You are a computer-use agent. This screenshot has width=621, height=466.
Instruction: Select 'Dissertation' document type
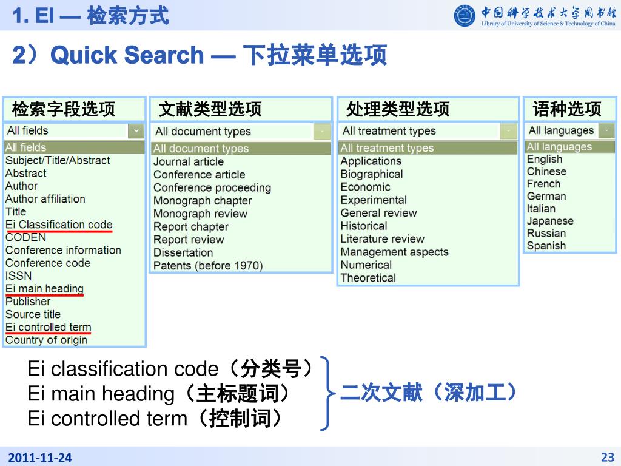click(x=183, y=253)
